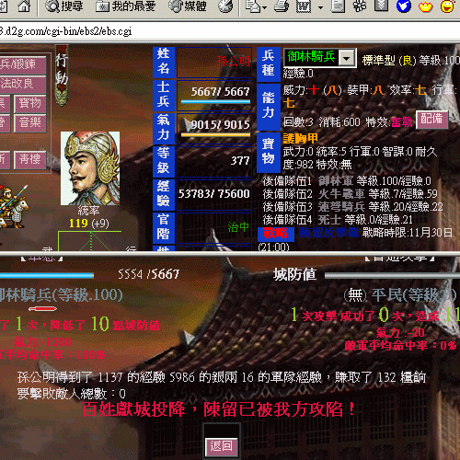Click the blue bird toolbar icon
Image resolution: width=460 pixels, height=460 pixels.
pos(404,6)
